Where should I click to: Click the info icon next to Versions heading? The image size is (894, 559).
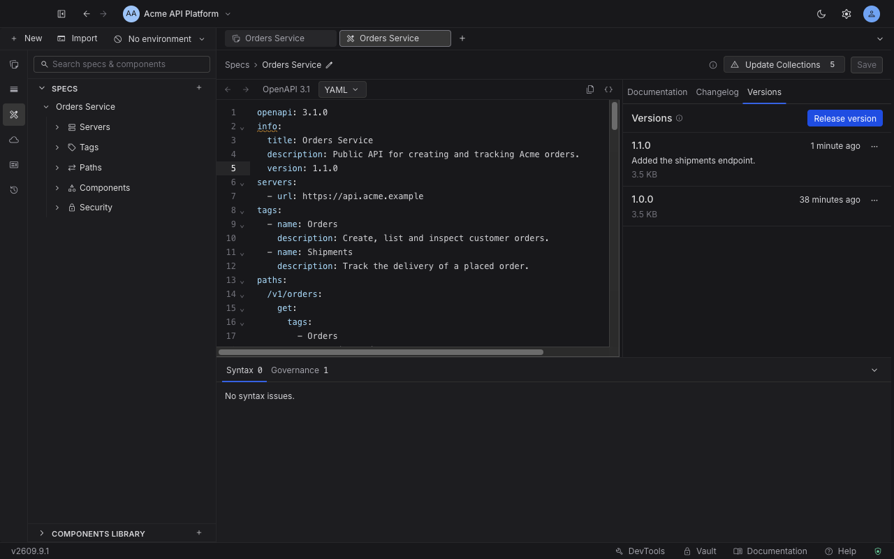coord(679,118)
